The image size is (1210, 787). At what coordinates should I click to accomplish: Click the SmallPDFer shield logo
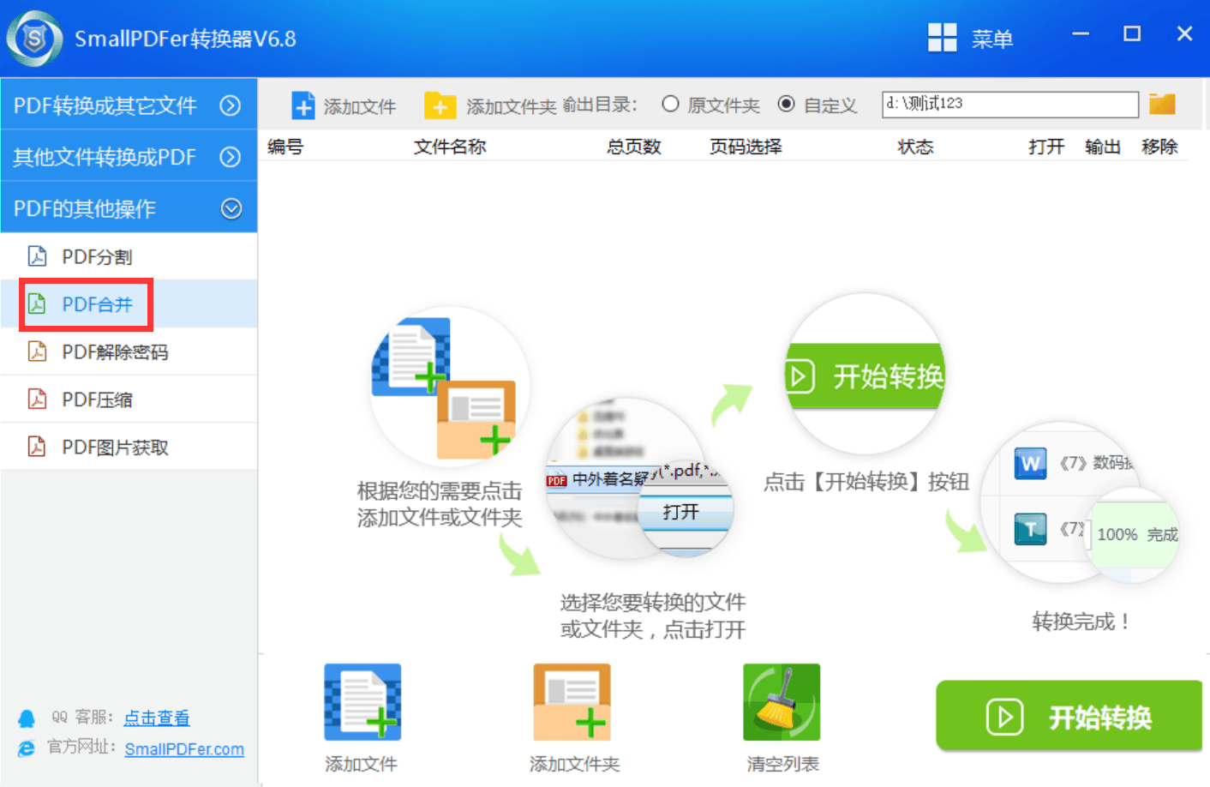[x=33, y=37]
